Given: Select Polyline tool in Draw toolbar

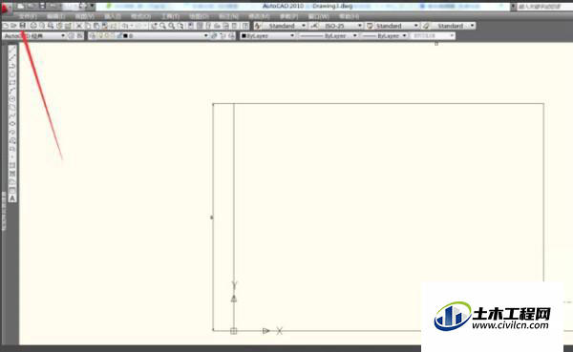Looking at the screenshot, I should (x=12, y=66).
